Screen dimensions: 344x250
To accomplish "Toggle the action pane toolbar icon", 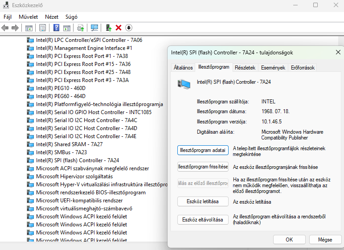I will 67,28.
